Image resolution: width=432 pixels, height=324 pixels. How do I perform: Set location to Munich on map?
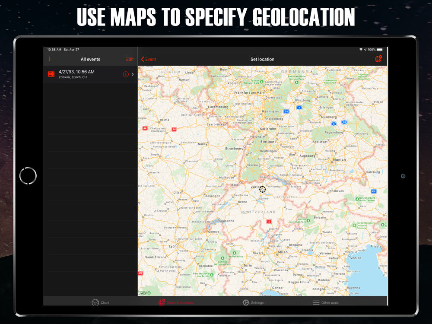click(x=339, y=159)
